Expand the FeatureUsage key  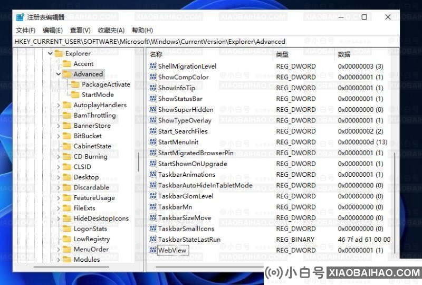(x=59, y=198)
